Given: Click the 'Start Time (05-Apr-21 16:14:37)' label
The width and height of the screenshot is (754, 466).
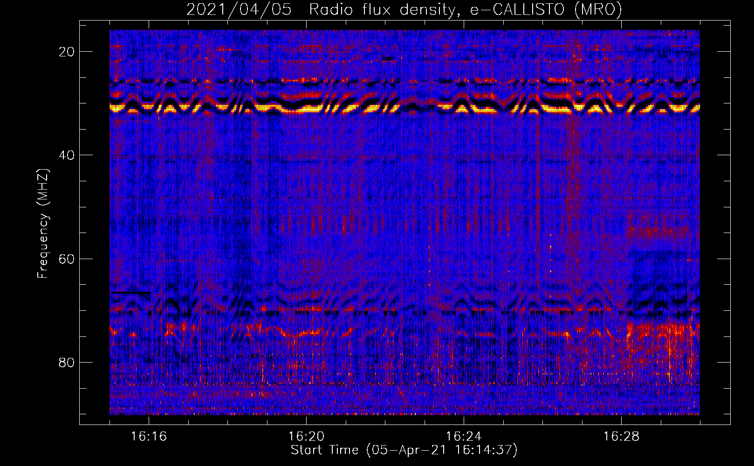Looking at the screenshot, I should 404,450.
